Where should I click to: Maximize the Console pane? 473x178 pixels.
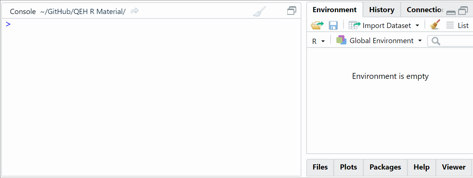292,11
